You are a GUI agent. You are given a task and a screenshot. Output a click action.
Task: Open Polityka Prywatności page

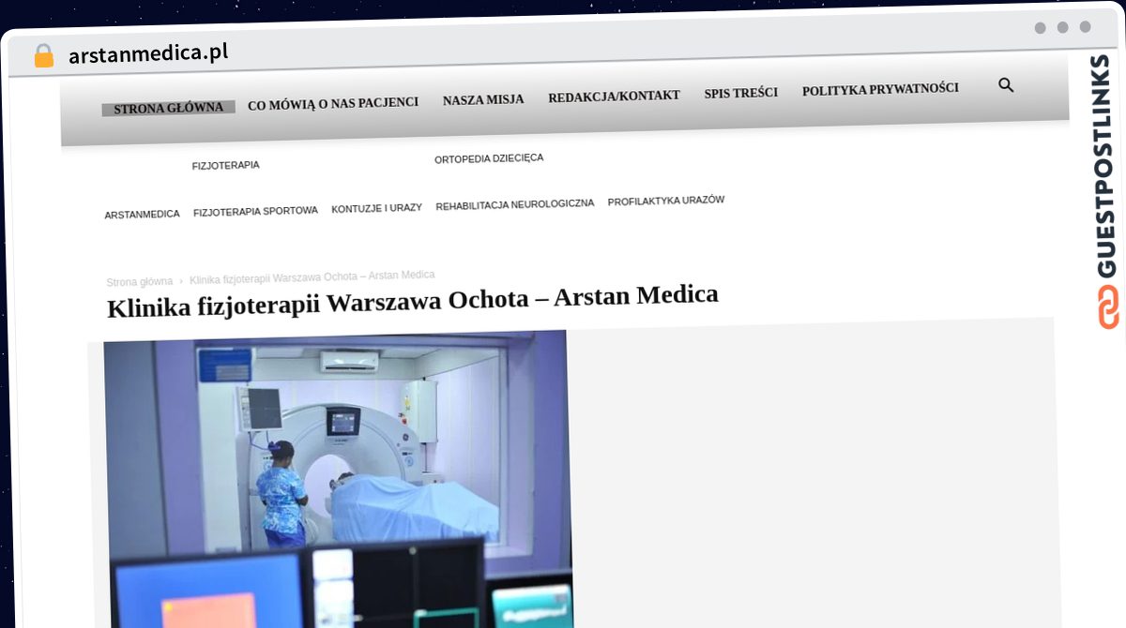click(x=880, y=89)
